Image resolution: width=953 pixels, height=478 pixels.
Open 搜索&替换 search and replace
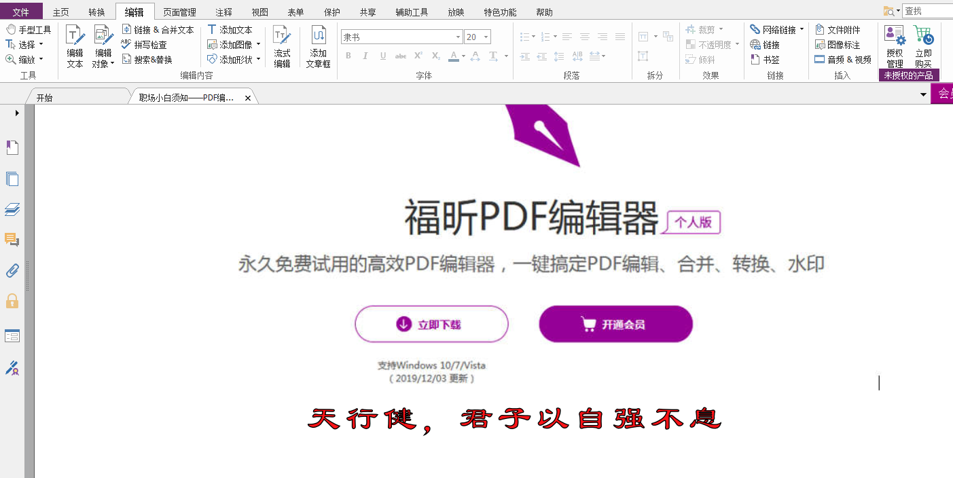point(151,58)
